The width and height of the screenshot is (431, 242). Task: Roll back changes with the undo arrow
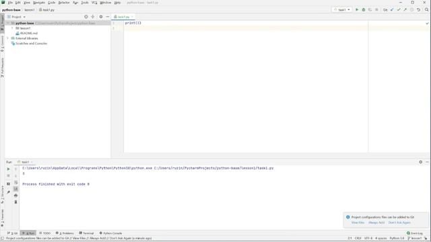click(418, 9)
